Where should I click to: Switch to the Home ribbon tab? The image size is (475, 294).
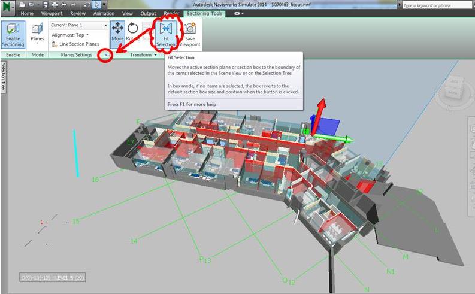(27, 14)
